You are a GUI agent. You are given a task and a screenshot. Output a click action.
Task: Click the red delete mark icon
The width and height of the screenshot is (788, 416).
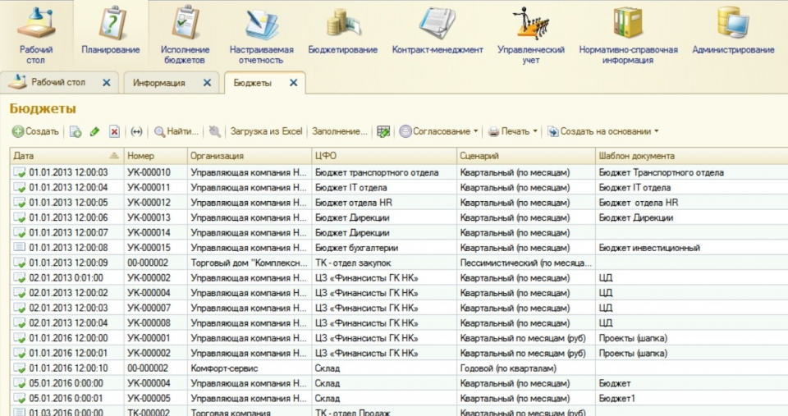point(115,131)
